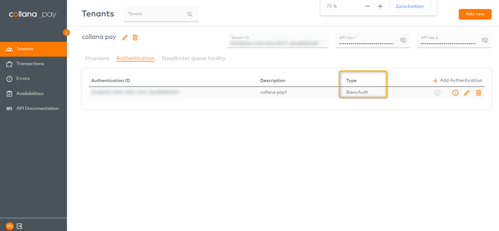Screen dimensions: 499x231
Task: Focus the Tenant search field
Action: [x=161, y=14]
